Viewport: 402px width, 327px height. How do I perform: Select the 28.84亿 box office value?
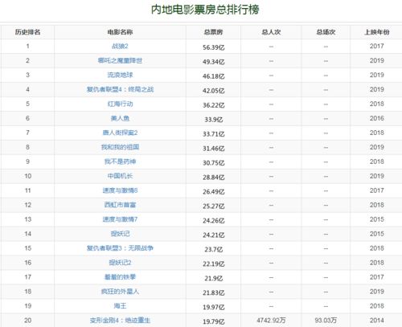[x=213, y=178]
